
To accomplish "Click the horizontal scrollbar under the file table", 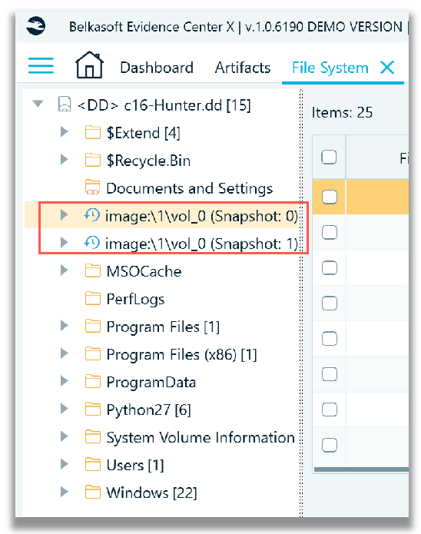I will [361, 469].
